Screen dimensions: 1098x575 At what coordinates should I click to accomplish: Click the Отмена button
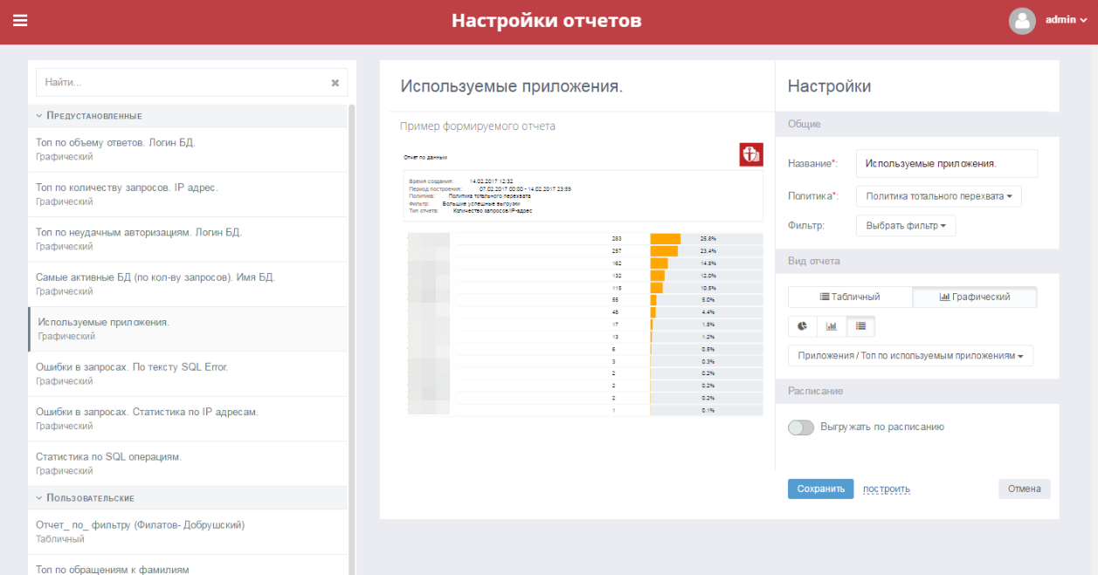[1025, 489]
